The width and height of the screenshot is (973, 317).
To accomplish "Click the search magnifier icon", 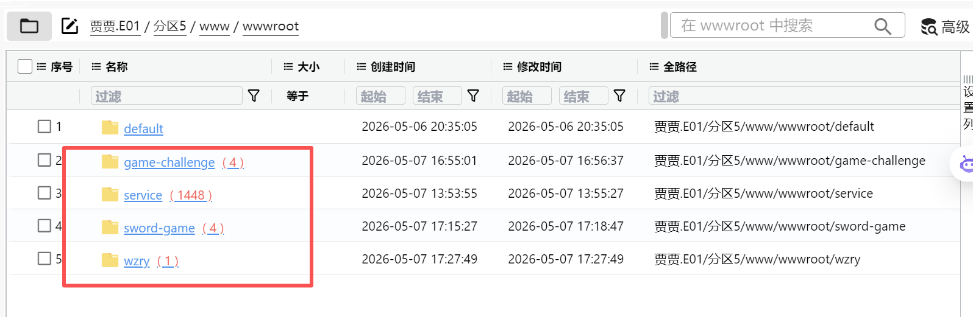I will [882, 26].
